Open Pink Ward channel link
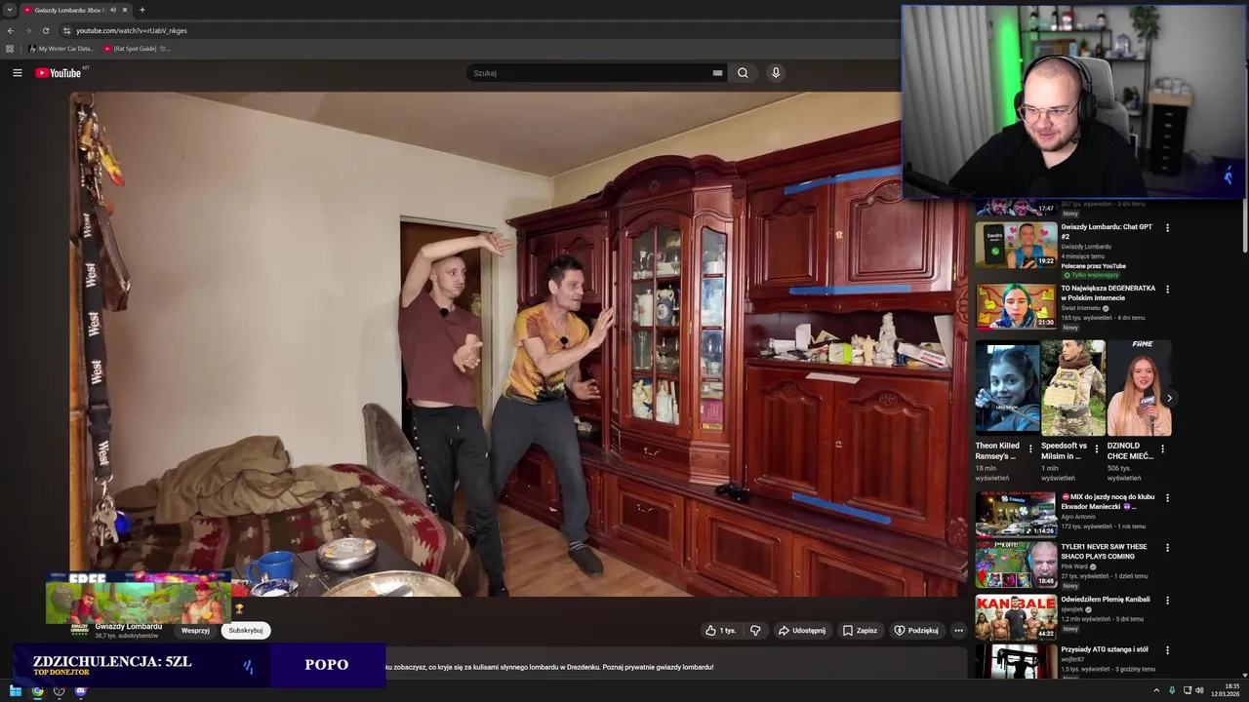 [x=1074, y=566]
